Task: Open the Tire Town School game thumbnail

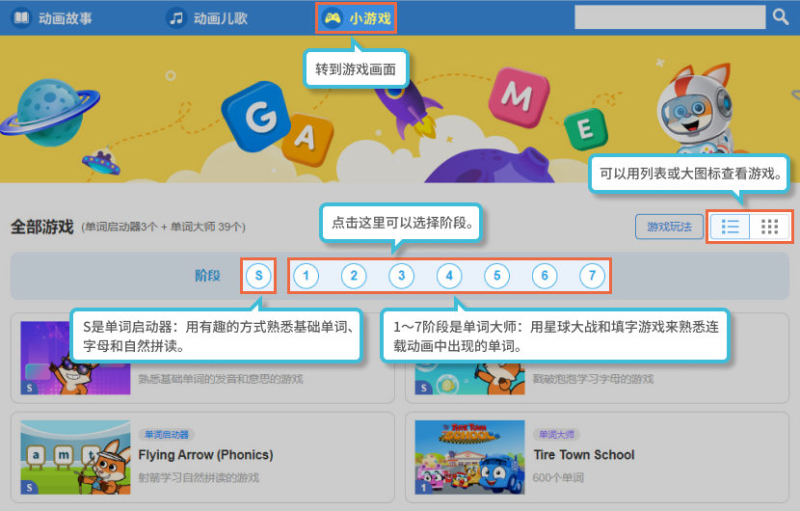Action: tap(469, 457)
